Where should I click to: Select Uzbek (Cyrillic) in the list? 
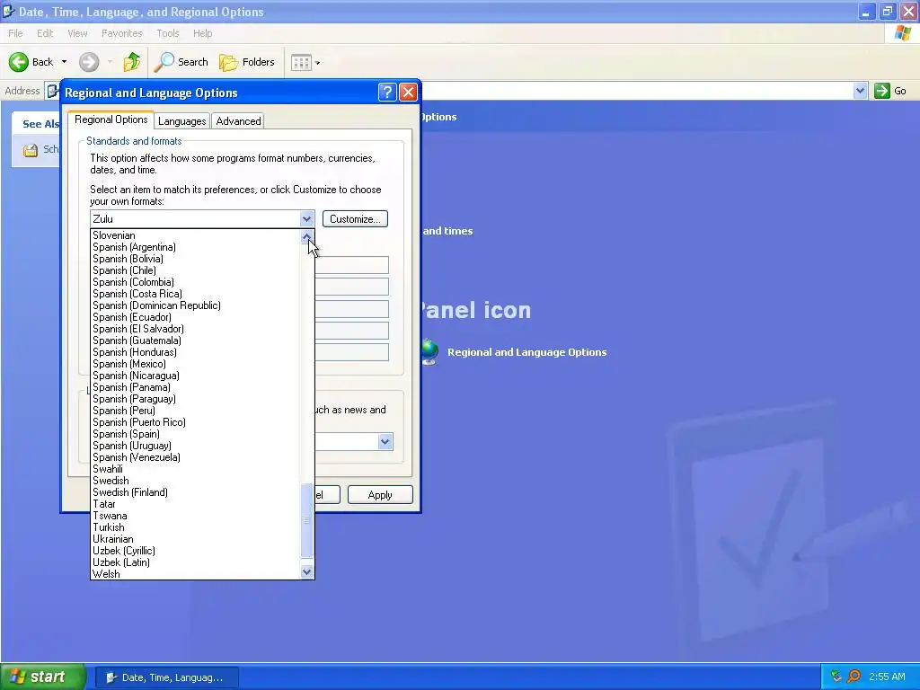click(195, 551)
